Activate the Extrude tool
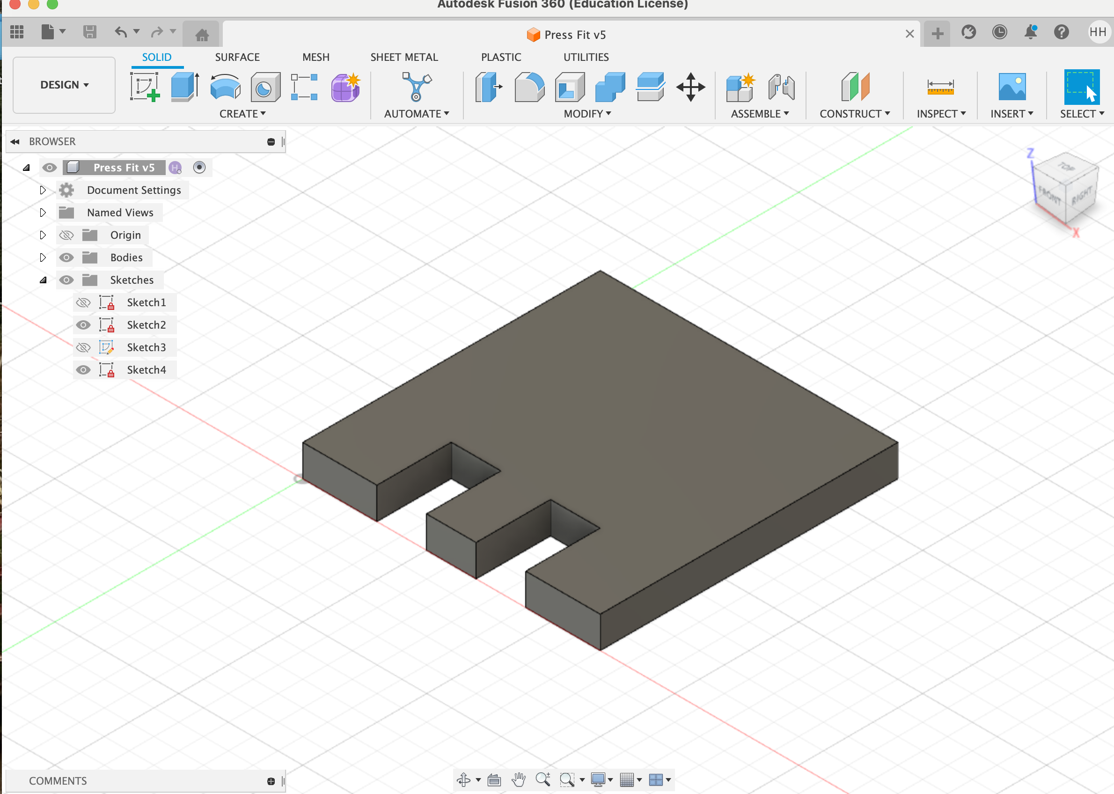 point(184,87)
